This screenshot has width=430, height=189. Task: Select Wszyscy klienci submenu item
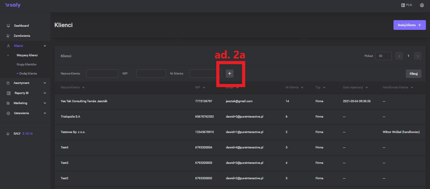point(27,55)
